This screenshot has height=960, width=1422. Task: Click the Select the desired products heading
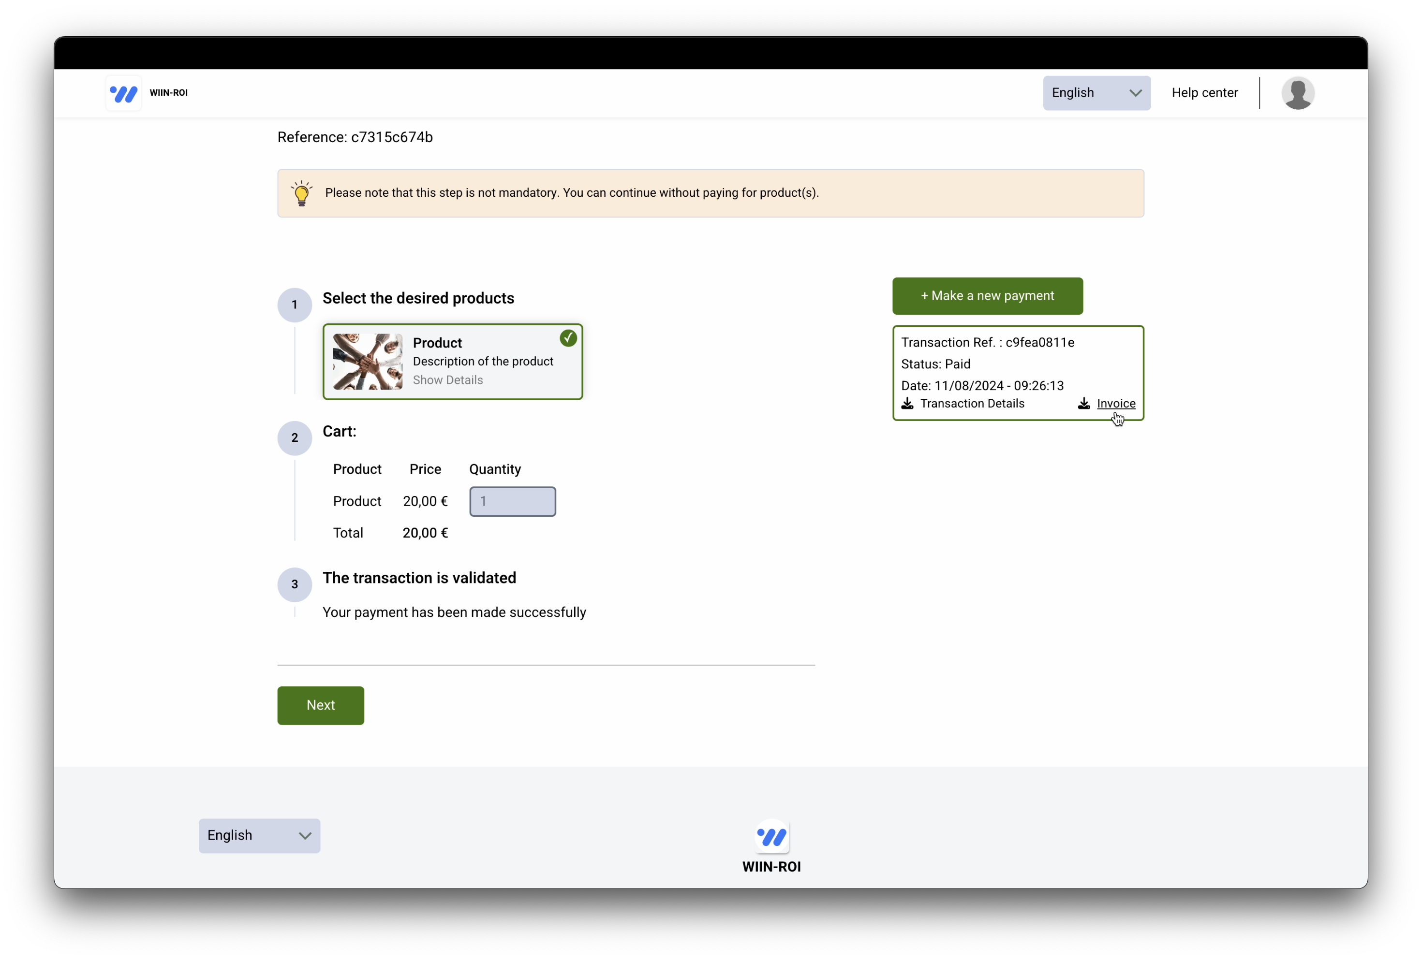point(418,298)
